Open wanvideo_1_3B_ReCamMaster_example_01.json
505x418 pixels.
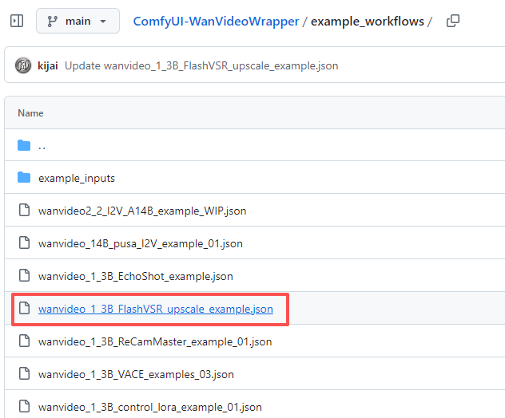click(x=155, y=341)
